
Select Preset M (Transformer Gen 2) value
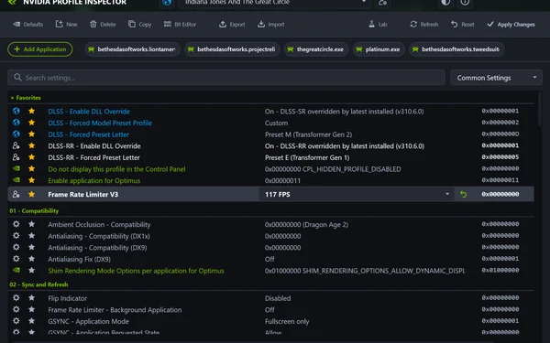click(308, 134)
